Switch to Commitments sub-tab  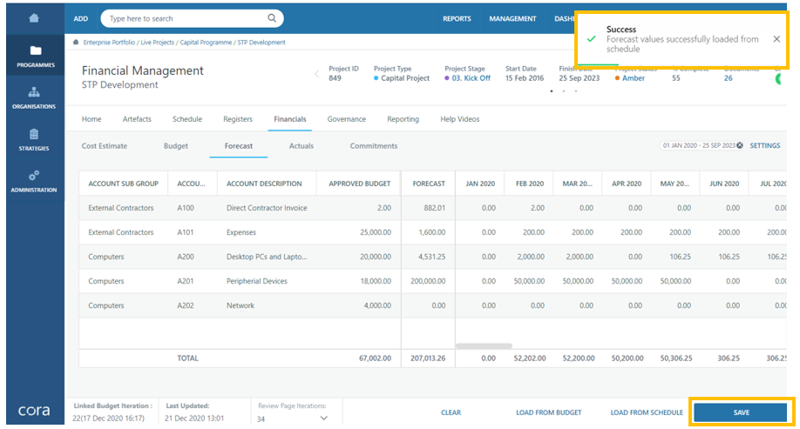tap(374, 145)
